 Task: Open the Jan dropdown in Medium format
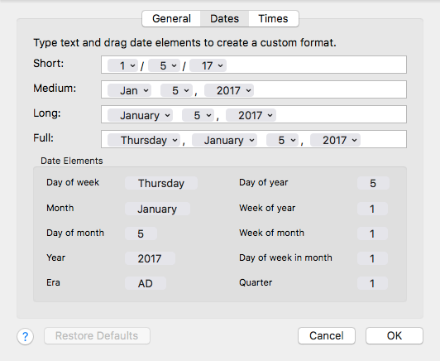pos(129,90)
